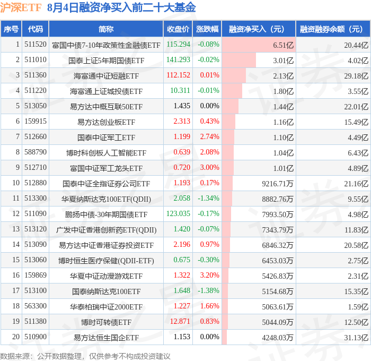Screen dimensions: 371x361
Task: Click the 沪深ETF title label
Action: [21, 7]
